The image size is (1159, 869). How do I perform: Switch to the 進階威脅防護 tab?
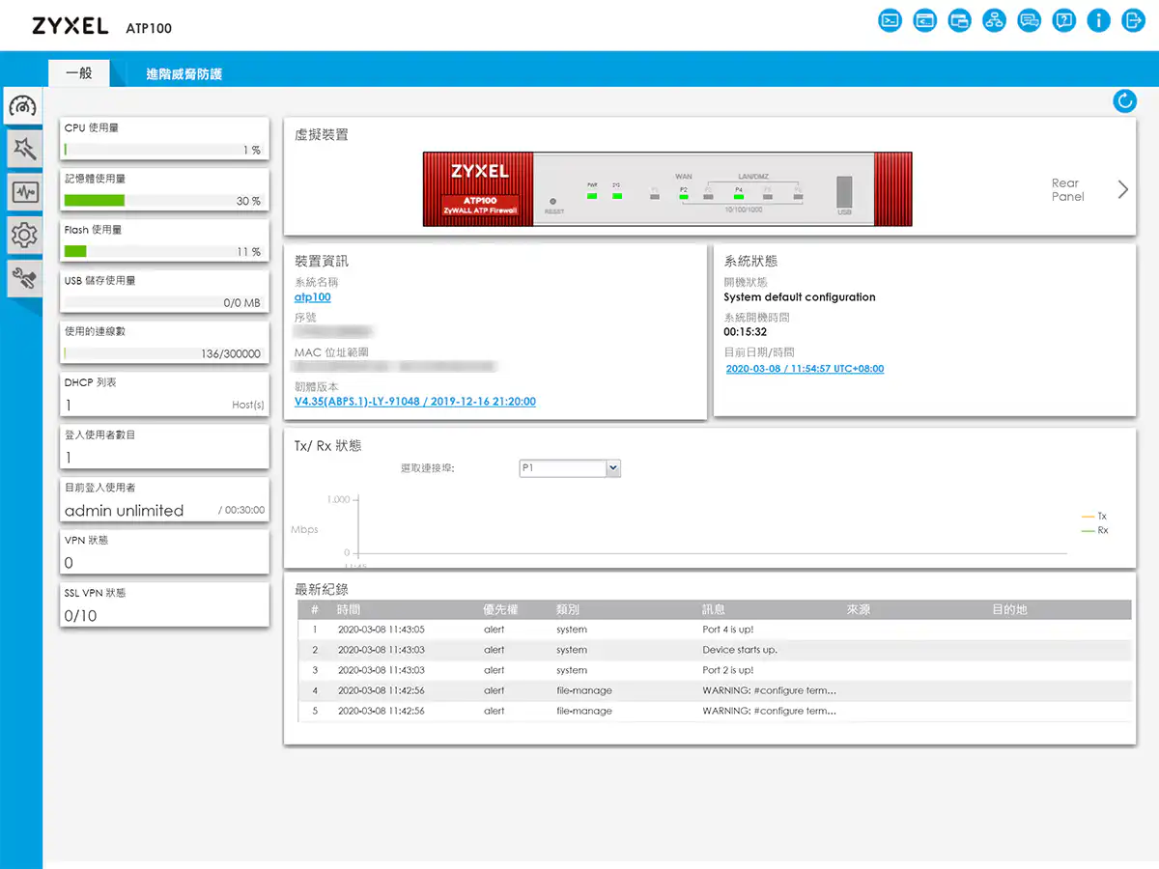coord(184,74)
